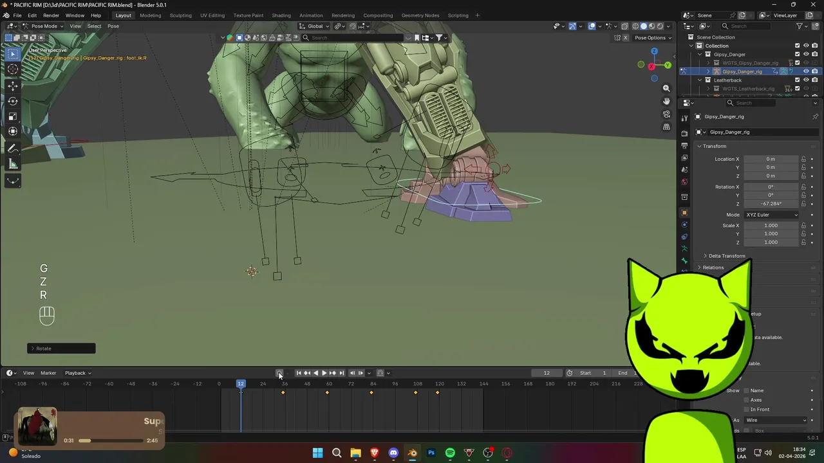
Task: Switch to solid viewport shading
Action: [x=643, y=26]
